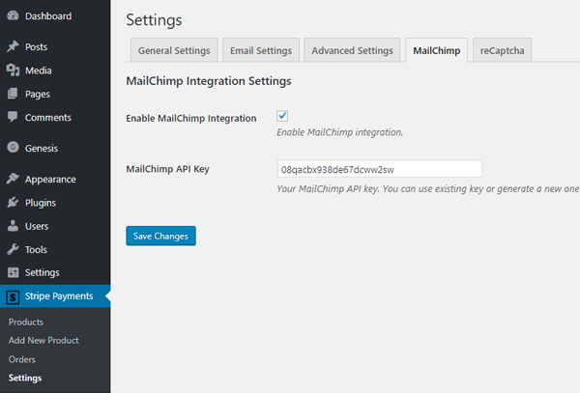Click the Posts pushpin icon

tap(13, 46)
